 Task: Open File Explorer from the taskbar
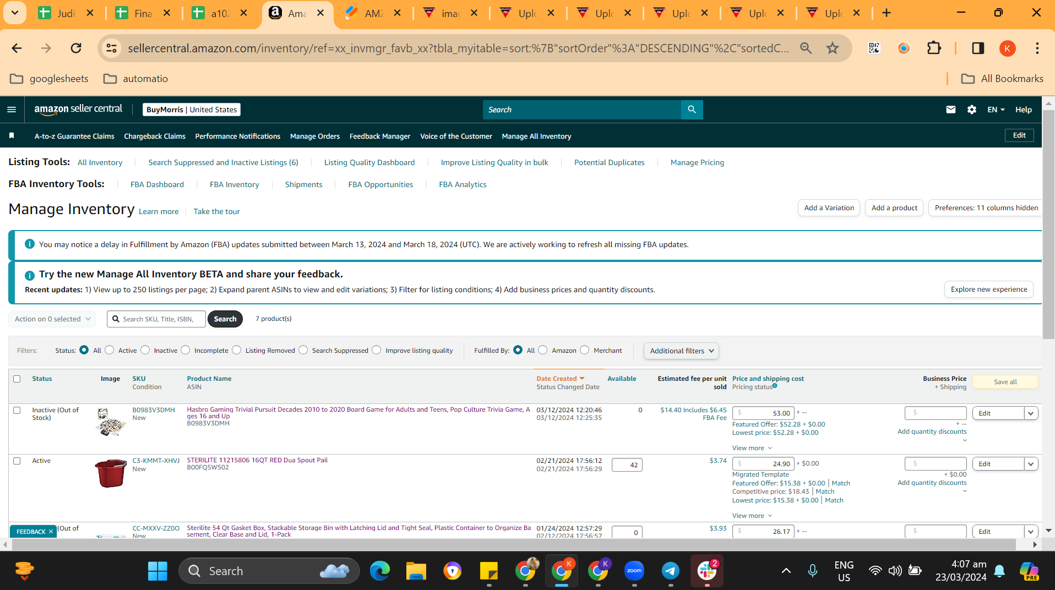(x=416, y=571)
